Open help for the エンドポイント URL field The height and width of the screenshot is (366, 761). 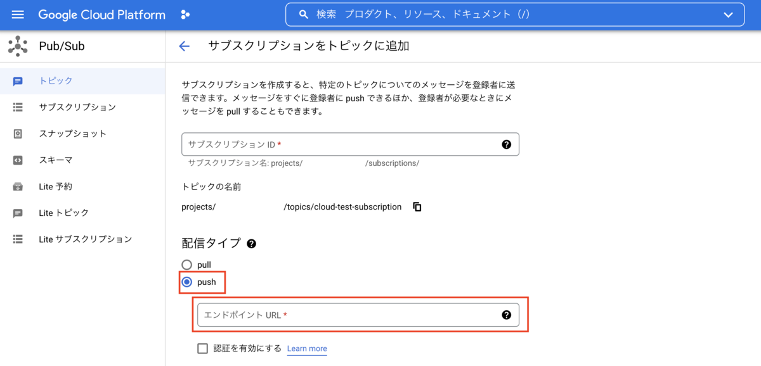pyautogui.click(x=505, y=315)
